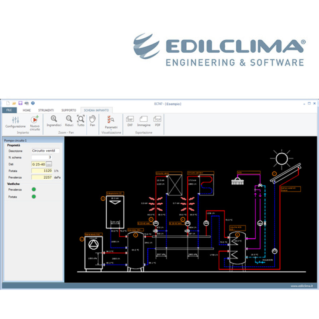Switch to the STRUMENTI tab
Viewport: 319px width, 319px height.
tap(46, 110)
